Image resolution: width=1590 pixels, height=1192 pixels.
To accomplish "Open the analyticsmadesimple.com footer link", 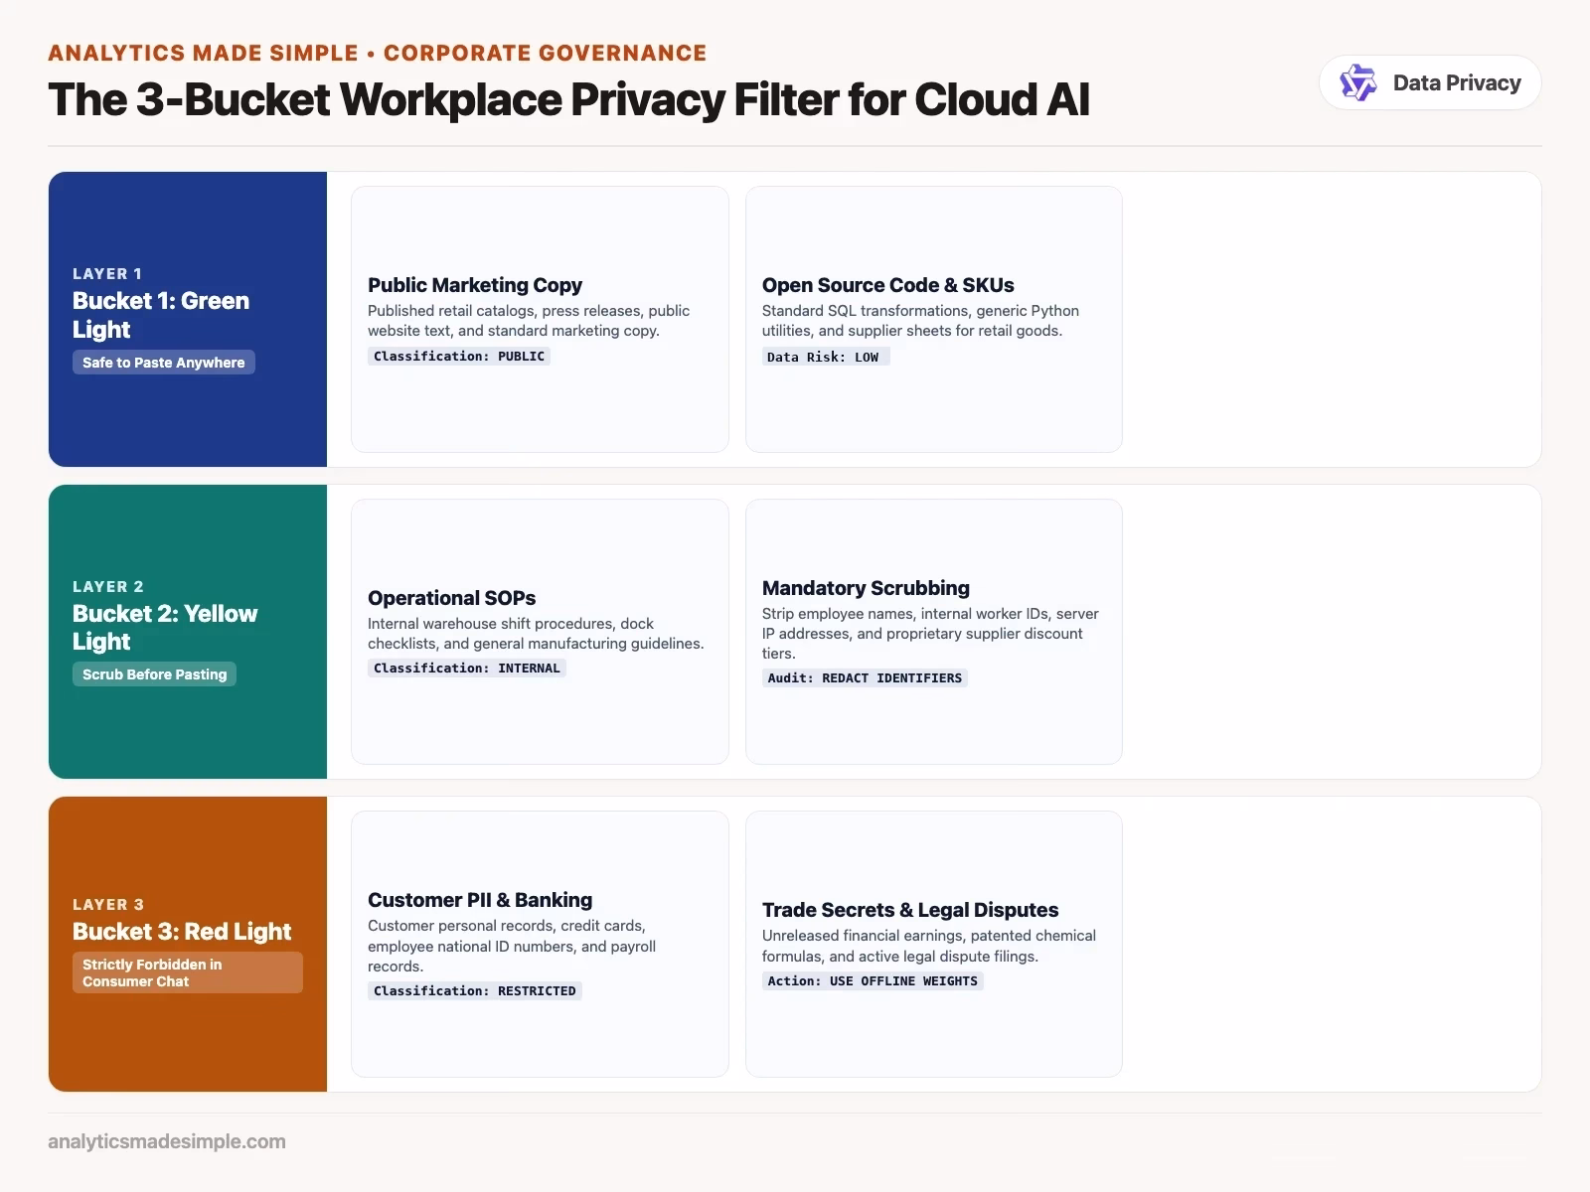I will point(167,1141).
